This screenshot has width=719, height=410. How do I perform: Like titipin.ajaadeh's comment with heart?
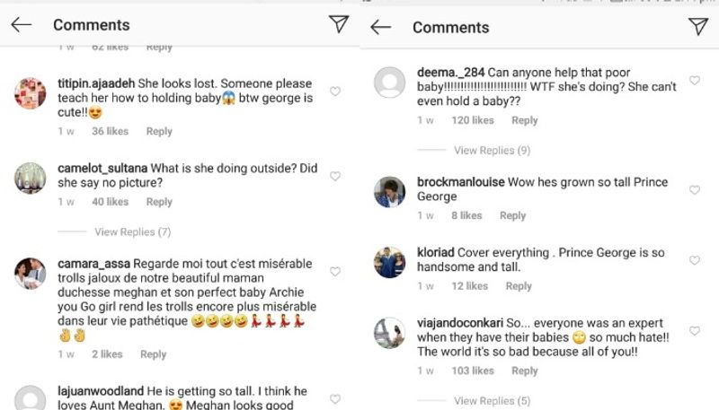335,92
